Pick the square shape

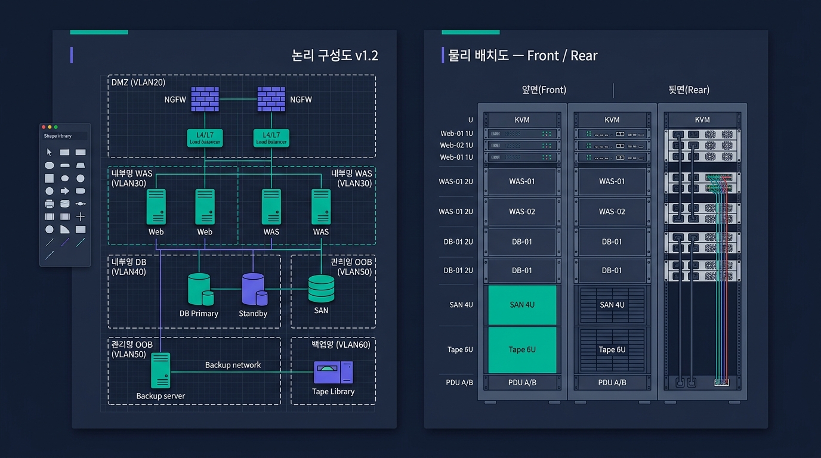tap(50, 178)
